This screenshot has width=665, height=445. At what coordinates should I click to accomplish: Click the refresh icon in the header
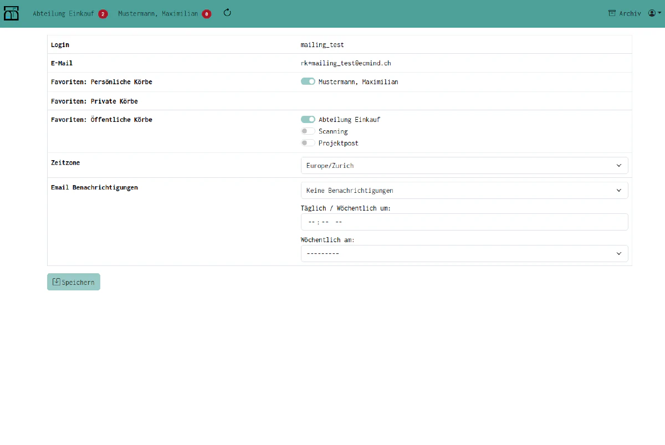pos(227,13)
